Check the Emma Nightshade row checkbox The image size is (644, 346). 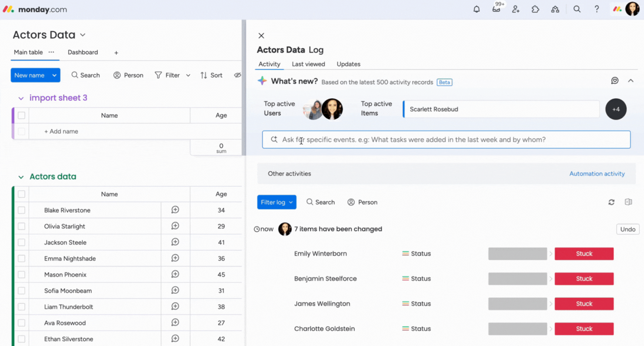click(x=22, y=258)
